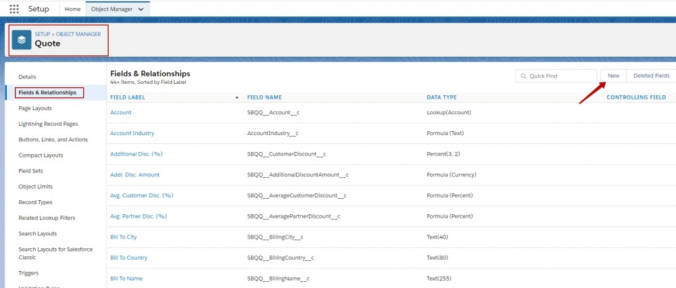Click the Formula (Currency) data type cell

click(452, 174)
